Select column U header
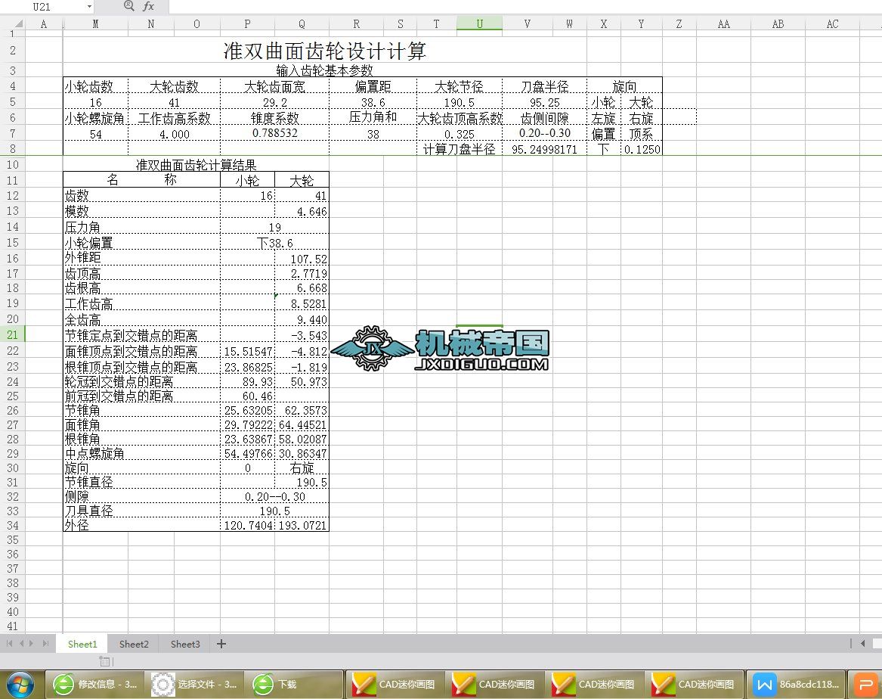 479,23
